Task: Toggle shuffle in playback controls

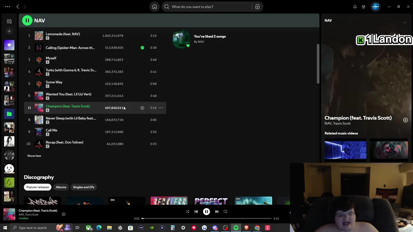Action: click(x=187, y=212)
